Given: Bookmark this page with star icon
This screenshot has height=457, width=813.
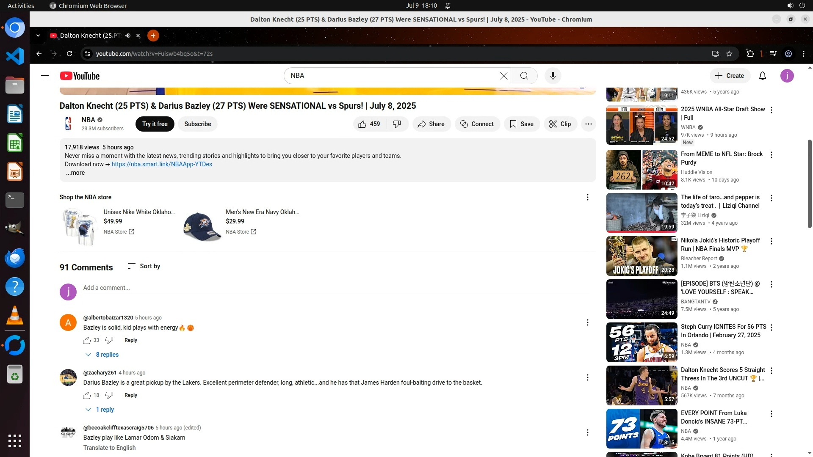Looking at the screenshot, I should point(729,54).
